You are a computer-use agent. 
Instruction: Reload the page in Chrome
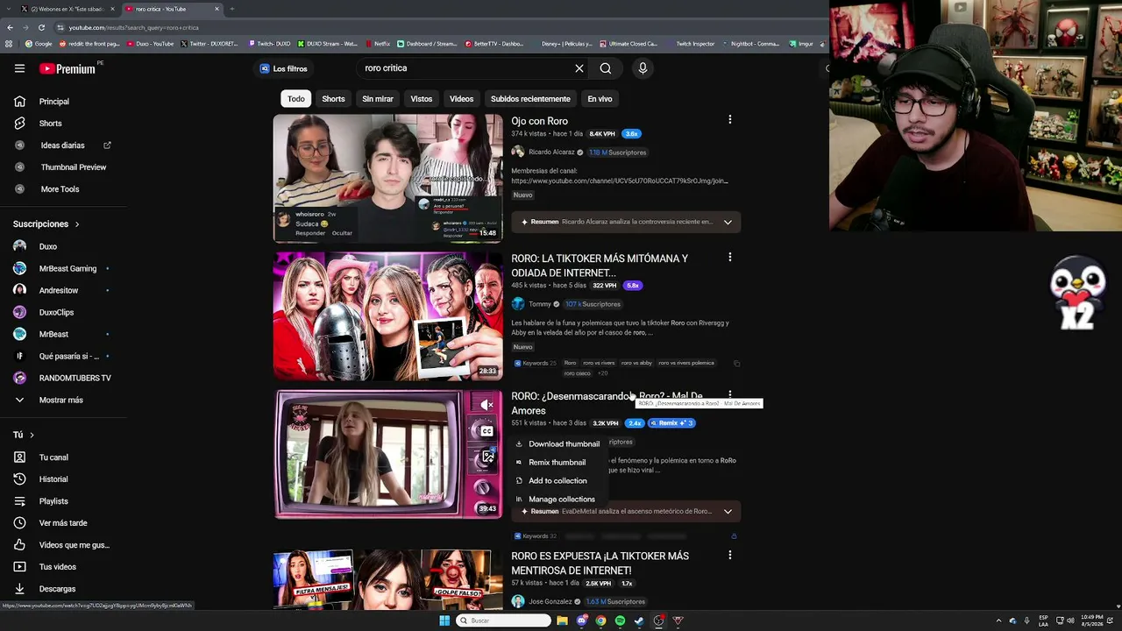[40, 27]
